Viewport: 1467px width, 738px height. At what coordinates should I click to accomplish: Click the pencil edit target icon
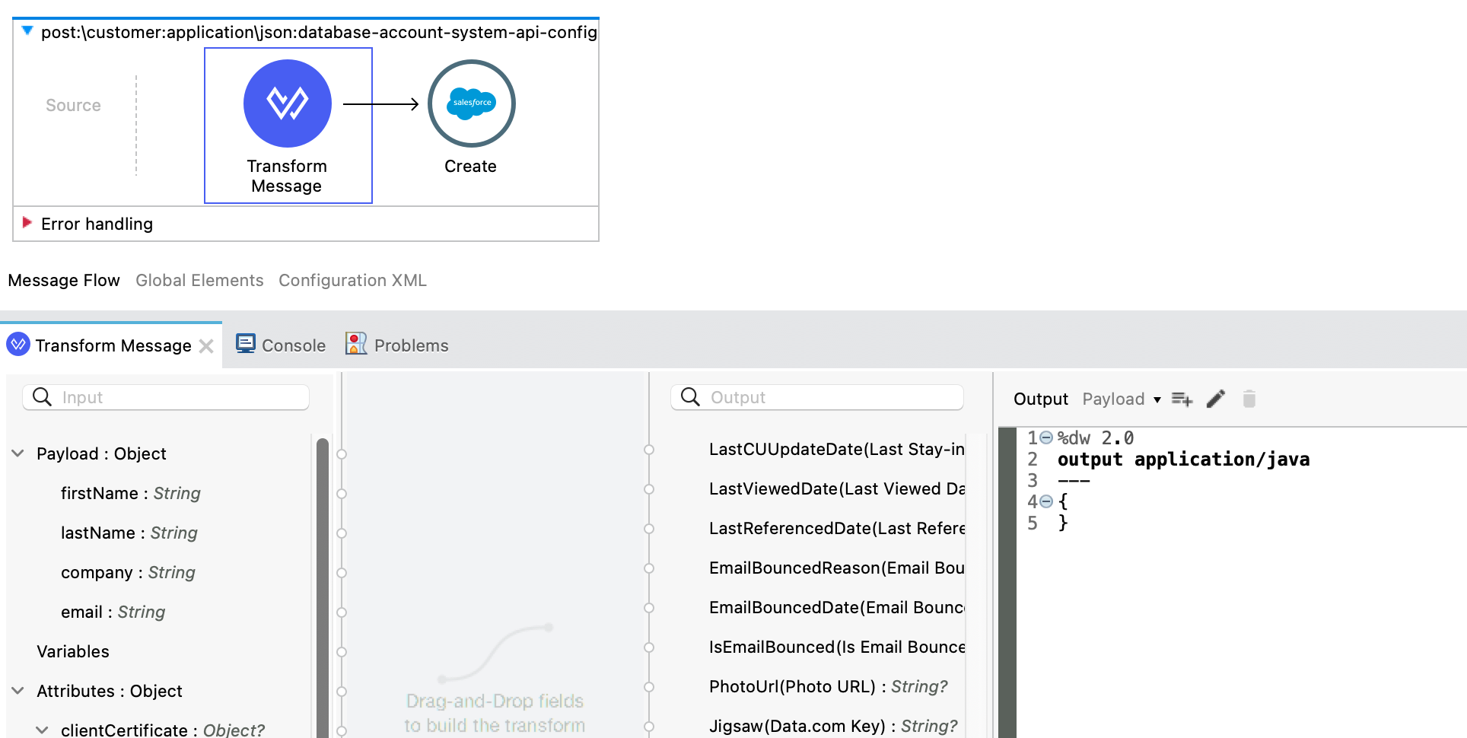pyautogui.click(x=1216, y=399)
